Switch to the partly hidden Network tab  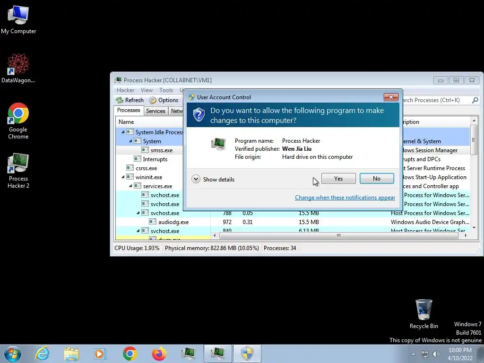point(176,111)
